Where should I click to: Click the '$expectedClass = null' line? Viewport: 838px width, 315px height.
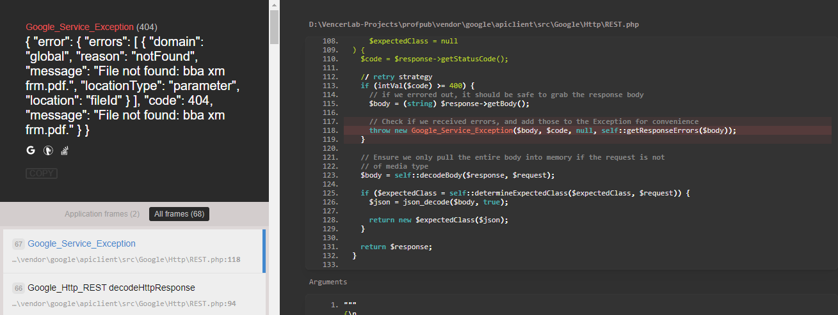pos(414,41)
